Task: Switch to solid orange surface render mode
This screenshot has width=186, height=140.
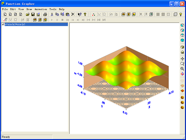Action: tap(182, 91)
